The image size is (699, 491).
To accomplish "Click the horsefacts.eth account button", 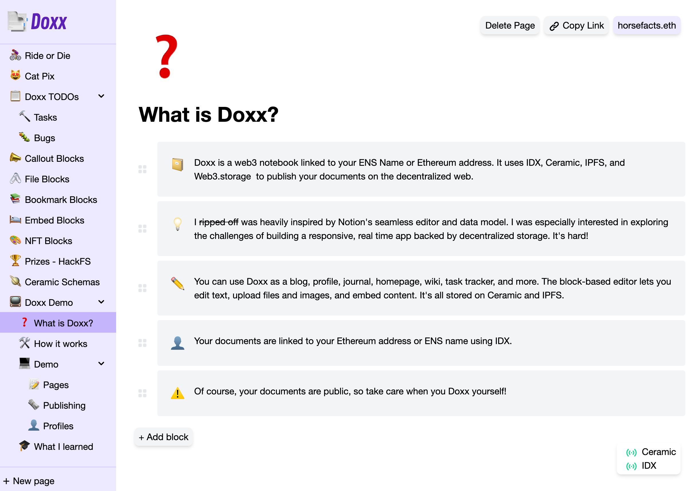I will pos(647,25).
